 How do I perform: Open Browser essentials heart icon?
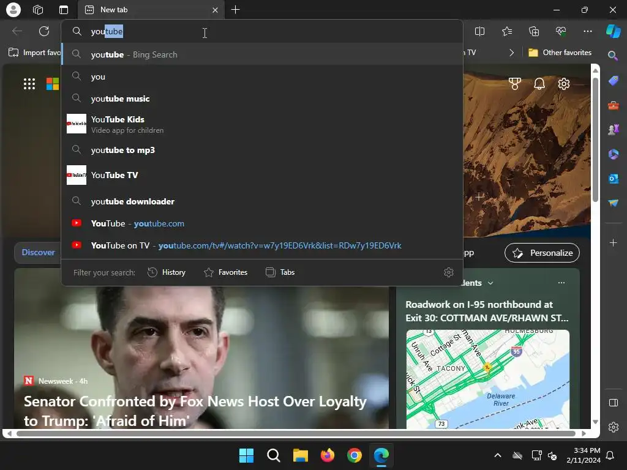click(x=561, y=31)
